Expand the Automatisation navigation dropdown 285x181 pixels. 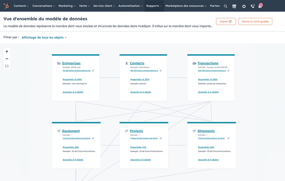coord(130,5)
